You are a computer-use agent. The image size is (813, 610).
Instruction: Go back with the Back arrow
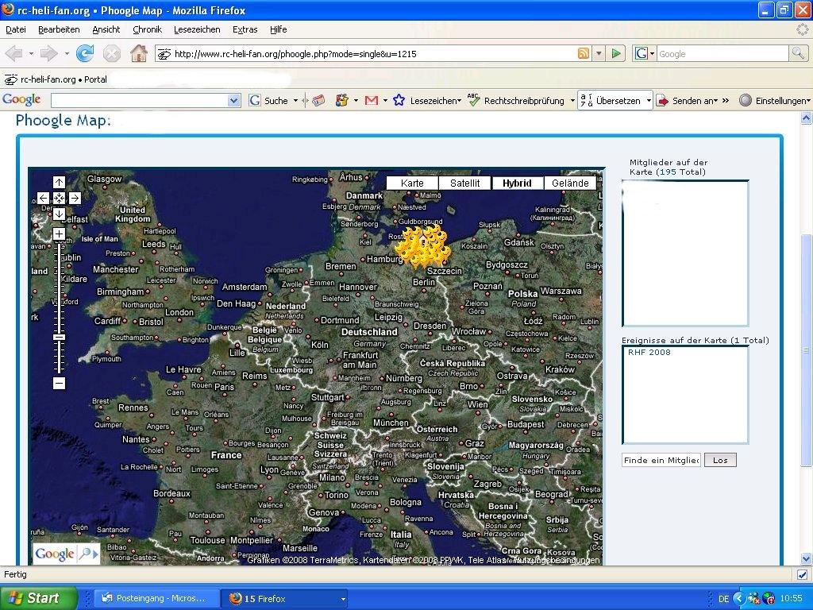(14, 53)
